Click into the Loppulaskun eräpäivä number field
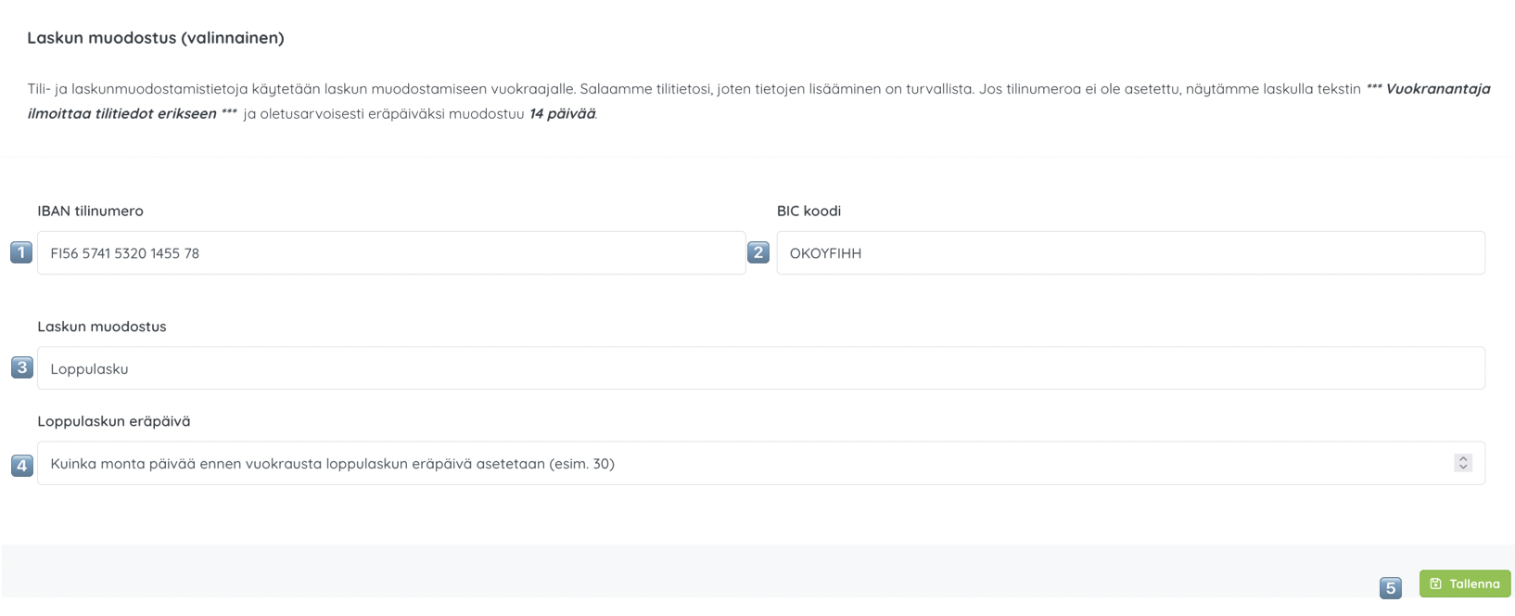Screen dimensions: 1515x616 (x=742, y=464)
